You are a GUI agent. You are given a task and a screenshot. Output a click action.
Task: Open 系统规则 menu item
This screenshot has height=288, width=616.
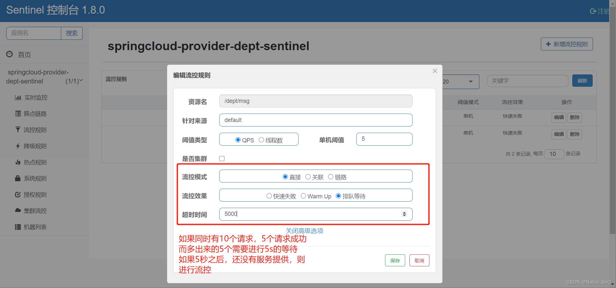[x=35, y=178]
